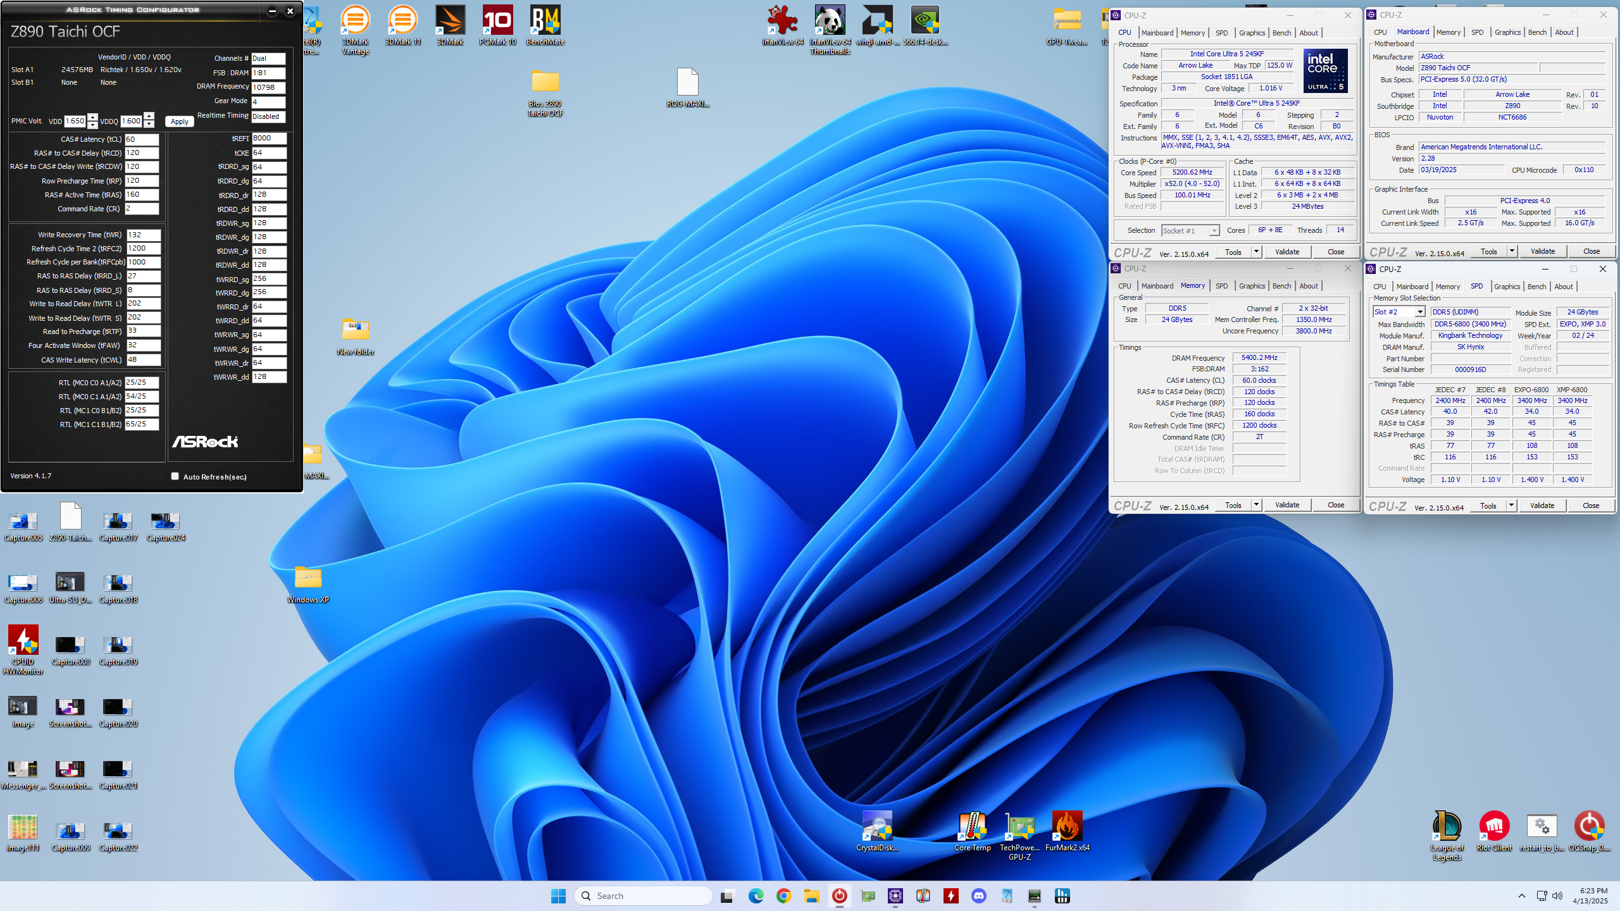
Task: Launch Core Temp desktop shortcut
Action: [972, 831]
